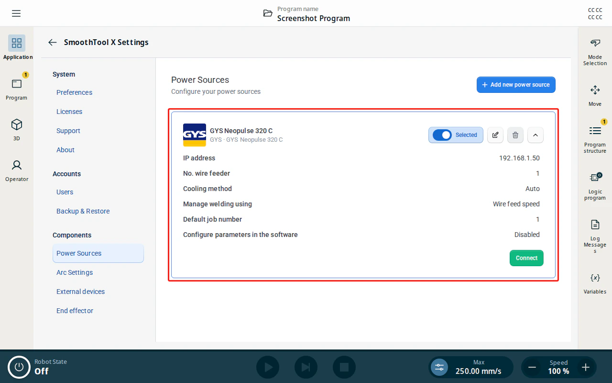Click the Wire feed speed value
Viewport: 612px width, 383px height.
[516, 204]
